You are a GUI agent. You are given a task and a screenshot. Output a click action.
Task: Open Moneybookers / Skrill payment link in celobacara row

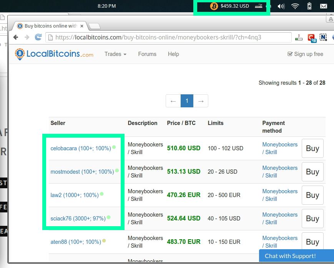pos(280,148)
